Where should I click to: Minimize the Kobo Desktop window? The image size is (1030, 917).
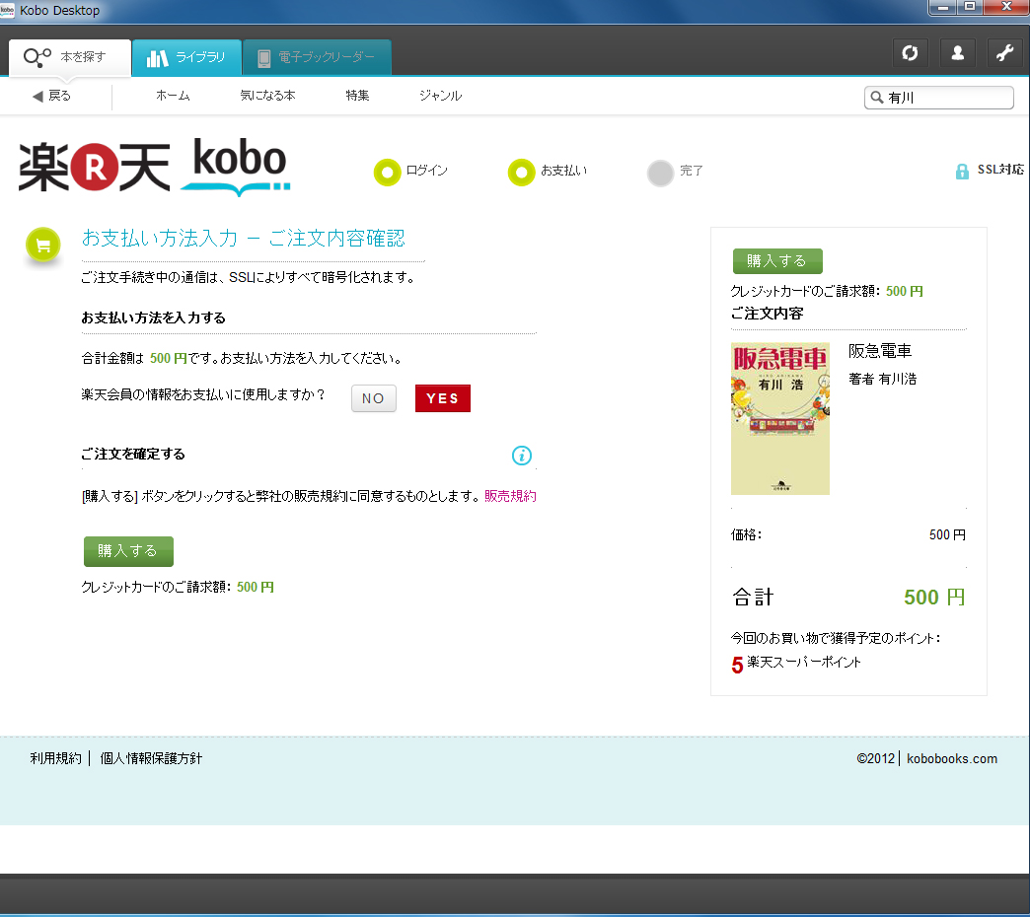[942, 7]
